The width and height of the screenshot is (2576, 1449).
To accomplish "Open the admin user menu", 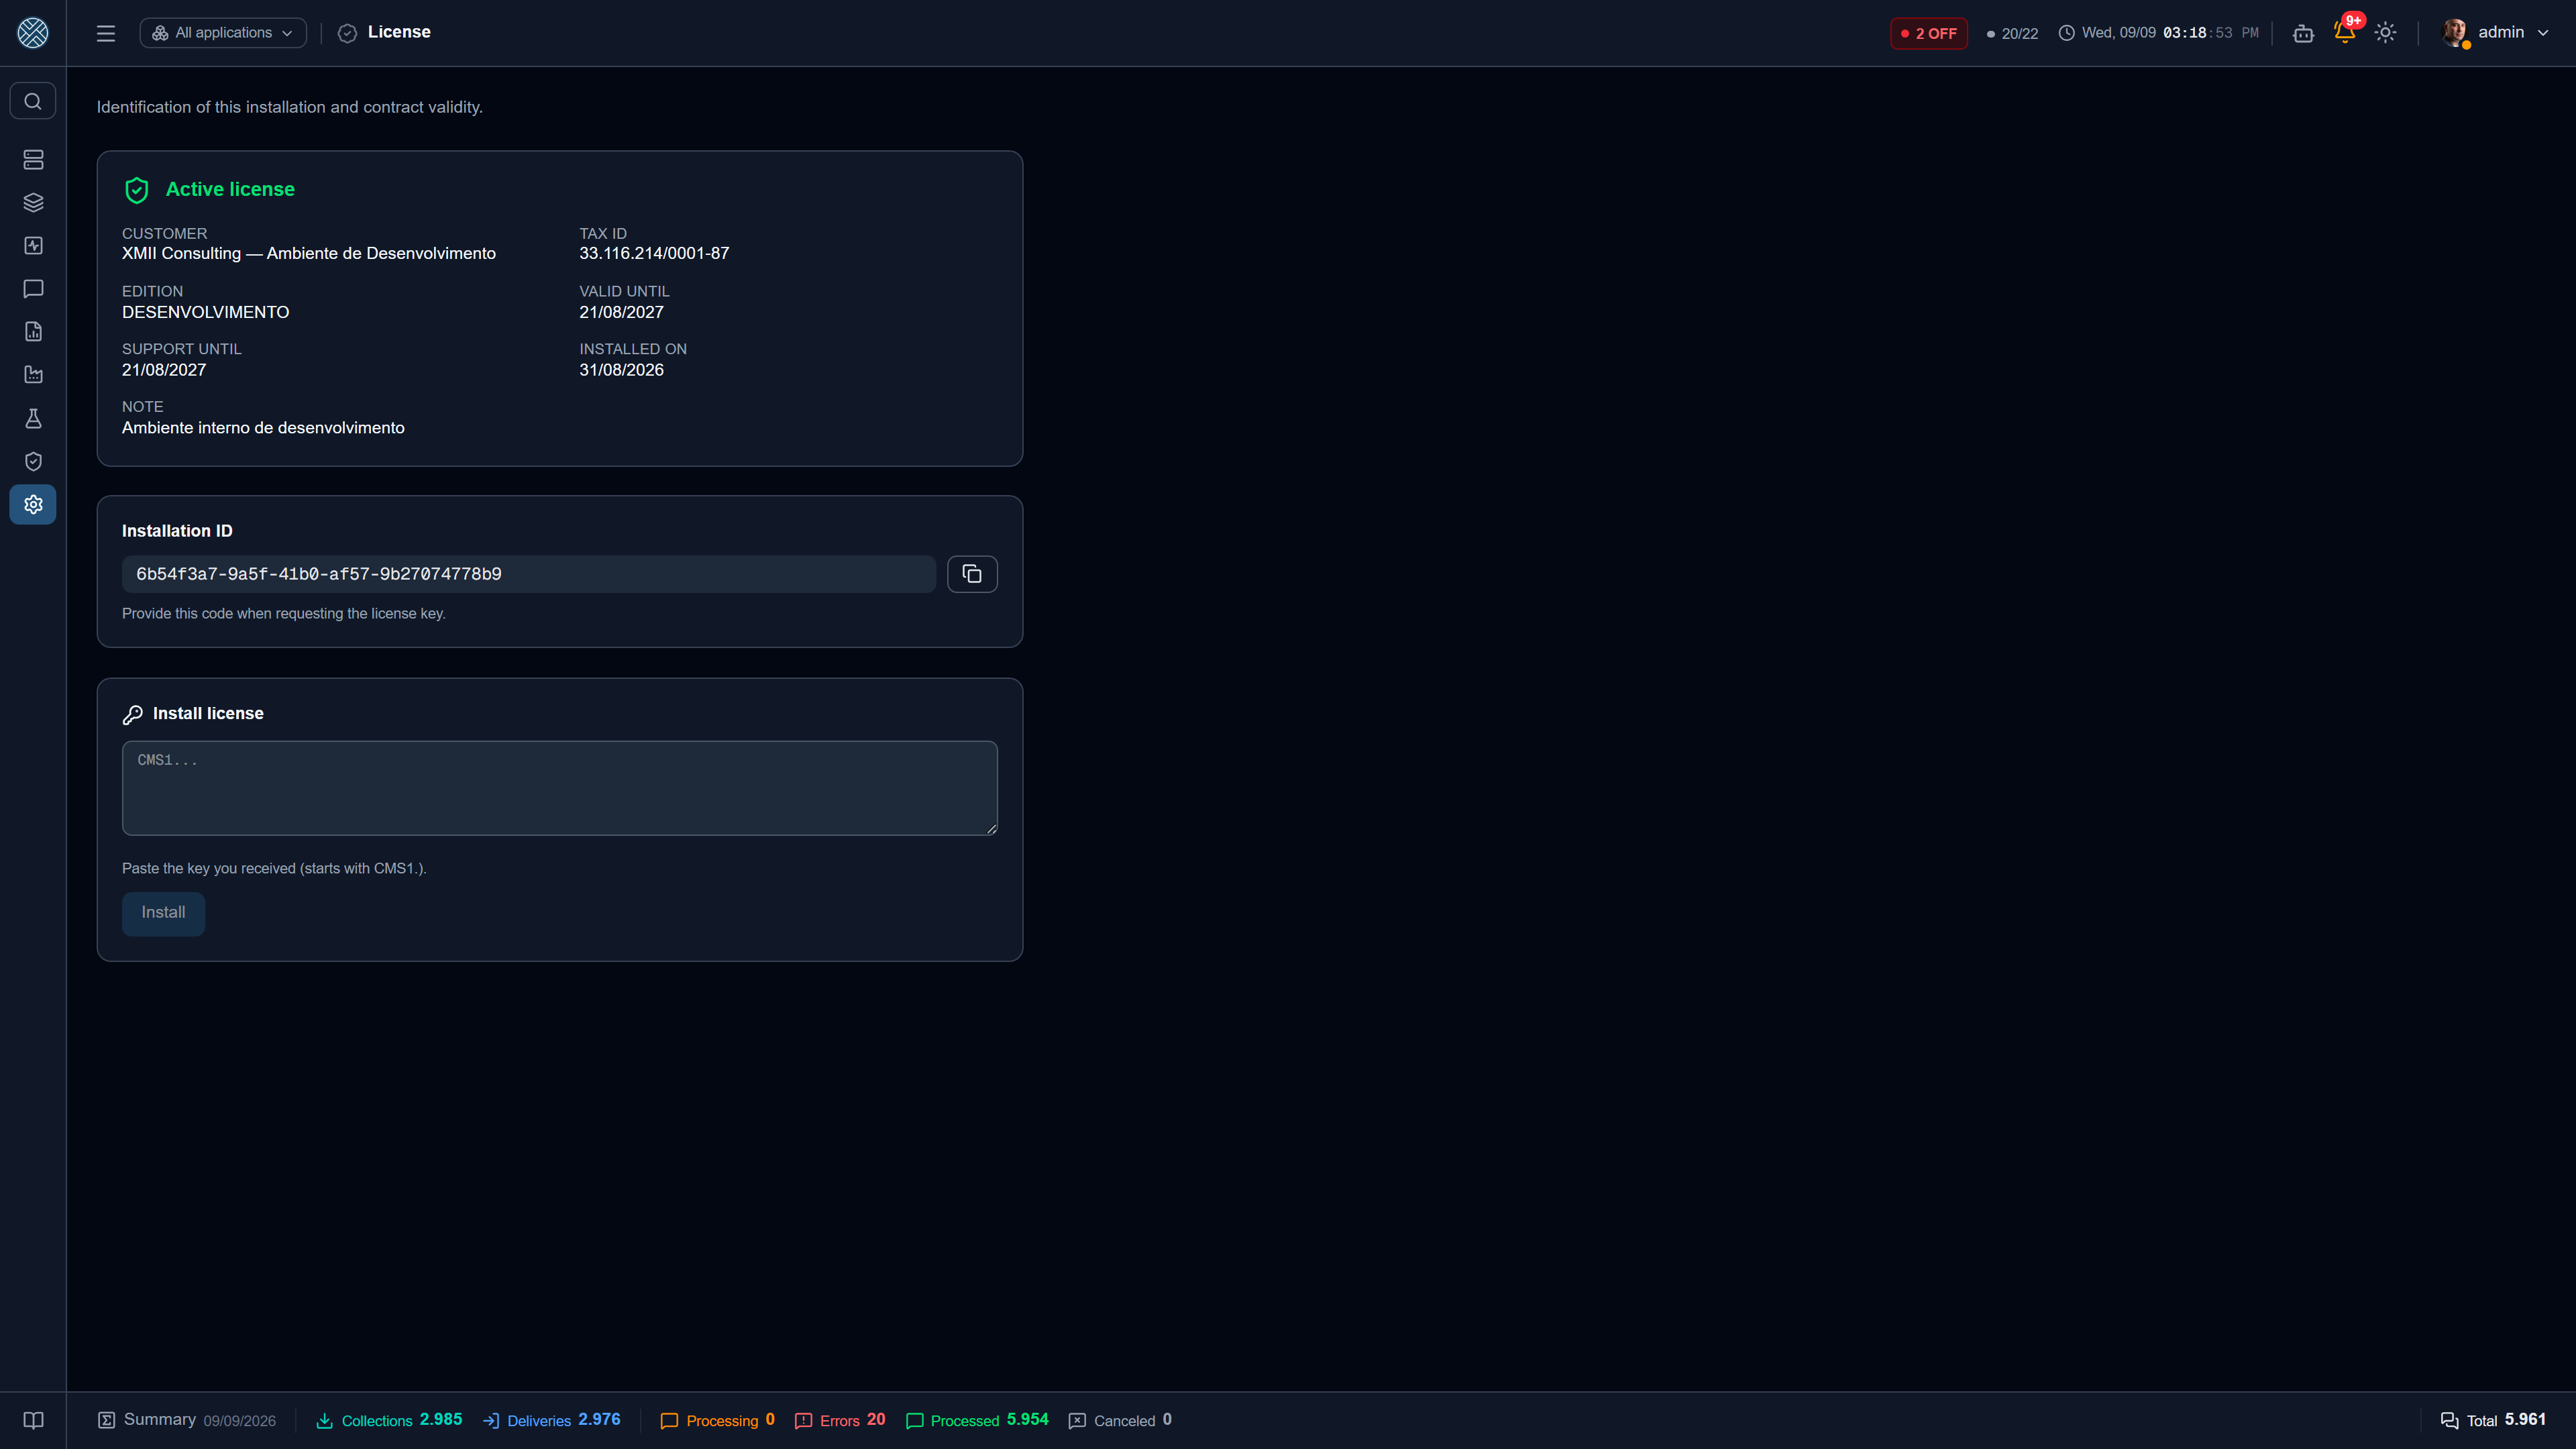I will click(x=2497, y=33).
